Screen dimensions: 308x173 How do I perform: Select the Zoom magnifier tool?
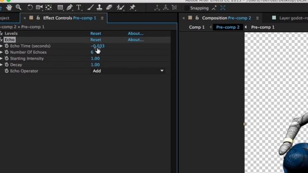point(19,8)
